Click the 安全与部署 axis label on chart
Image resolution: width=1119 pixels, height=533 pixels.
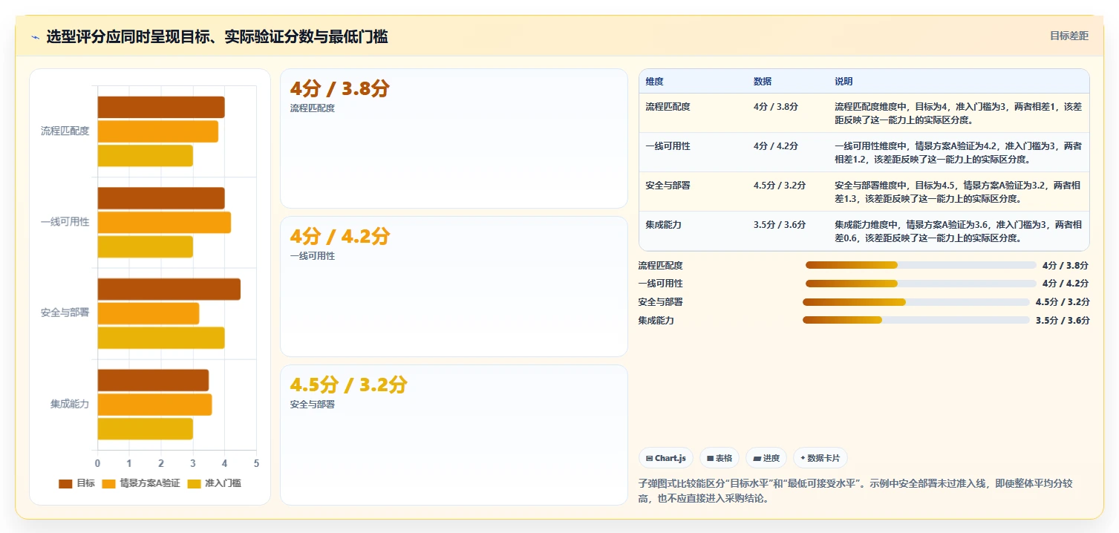click(65, 313)
